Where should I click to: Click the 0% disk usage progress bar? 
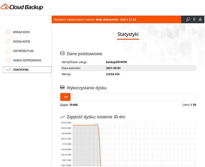(x=128, y=97)
